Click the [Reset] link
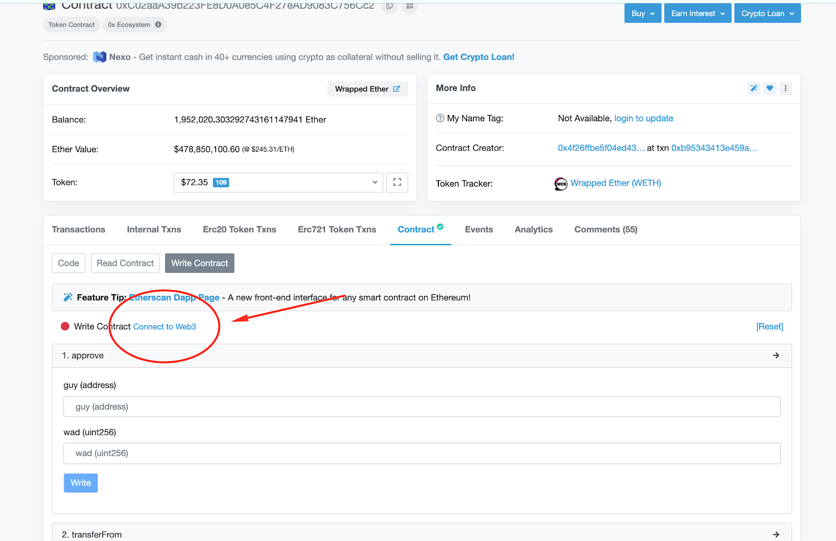The height and width of the screenshot is (541, 836). tap(770, 326)
